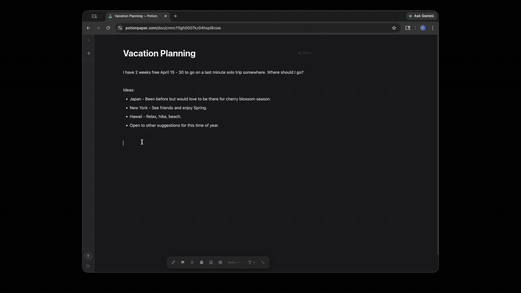Open the Haiku model dropdown

[x=233, y=262]
